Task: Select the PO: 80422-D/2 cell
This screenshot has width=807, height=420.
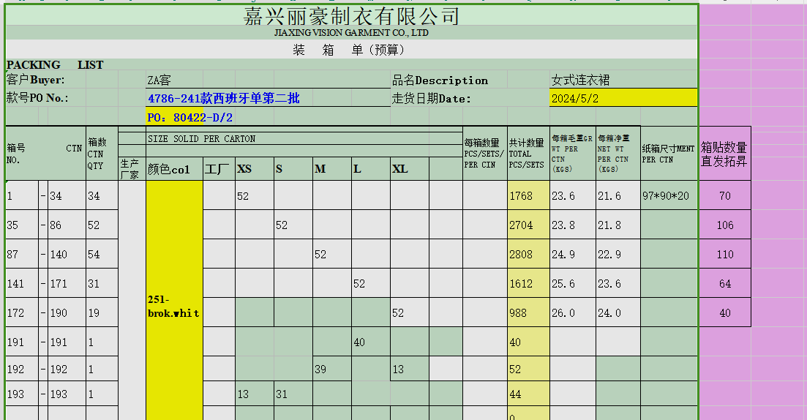Action: coord(189,117)
